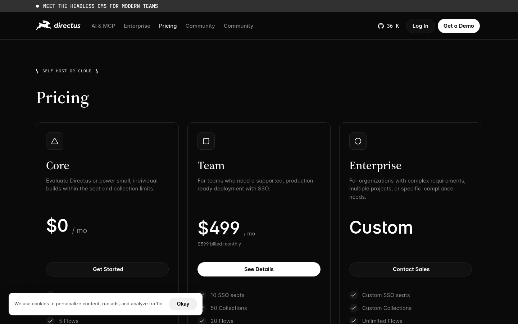
Task: Accept cookies with the Okay button
Action: pyautogui.click(x=183, y=304)
